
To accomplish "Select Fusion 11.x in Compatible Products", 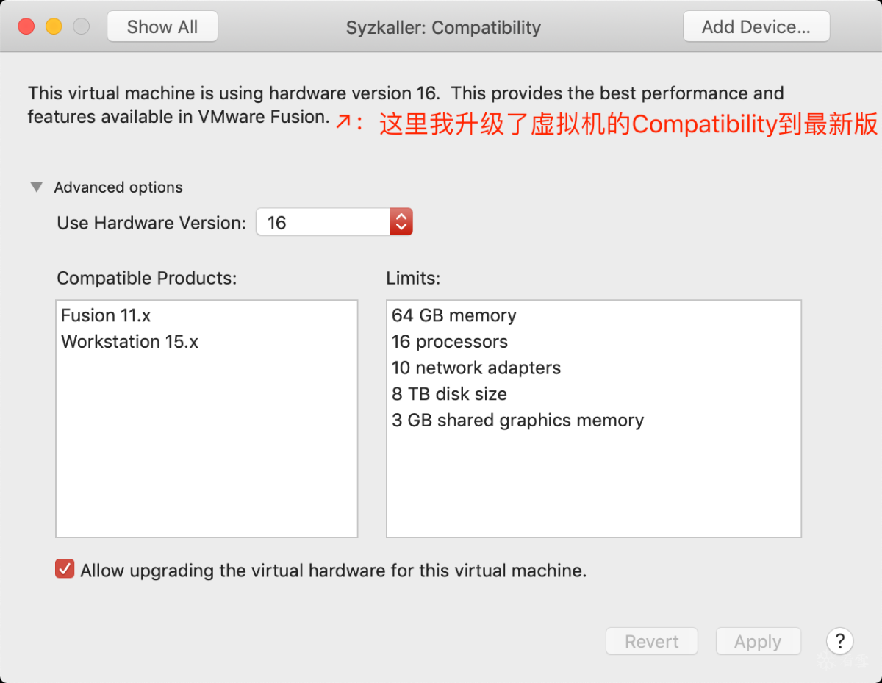I will [106, 315].
